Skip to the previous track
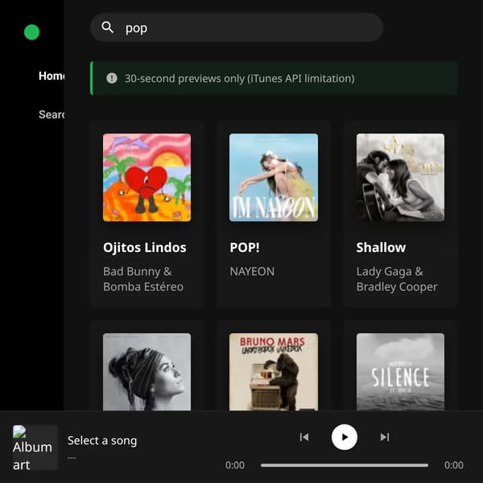The width and height of the screenshot is (483, 483). pyautogui.click(x=304, y=437)
